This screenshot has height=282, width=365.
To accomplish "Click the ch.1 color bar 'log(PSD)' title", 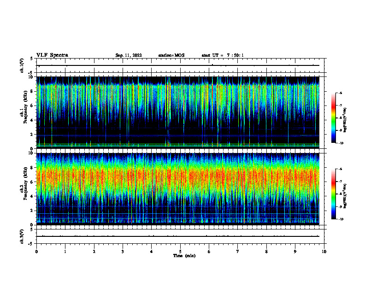I will click(x=346, y=120).
